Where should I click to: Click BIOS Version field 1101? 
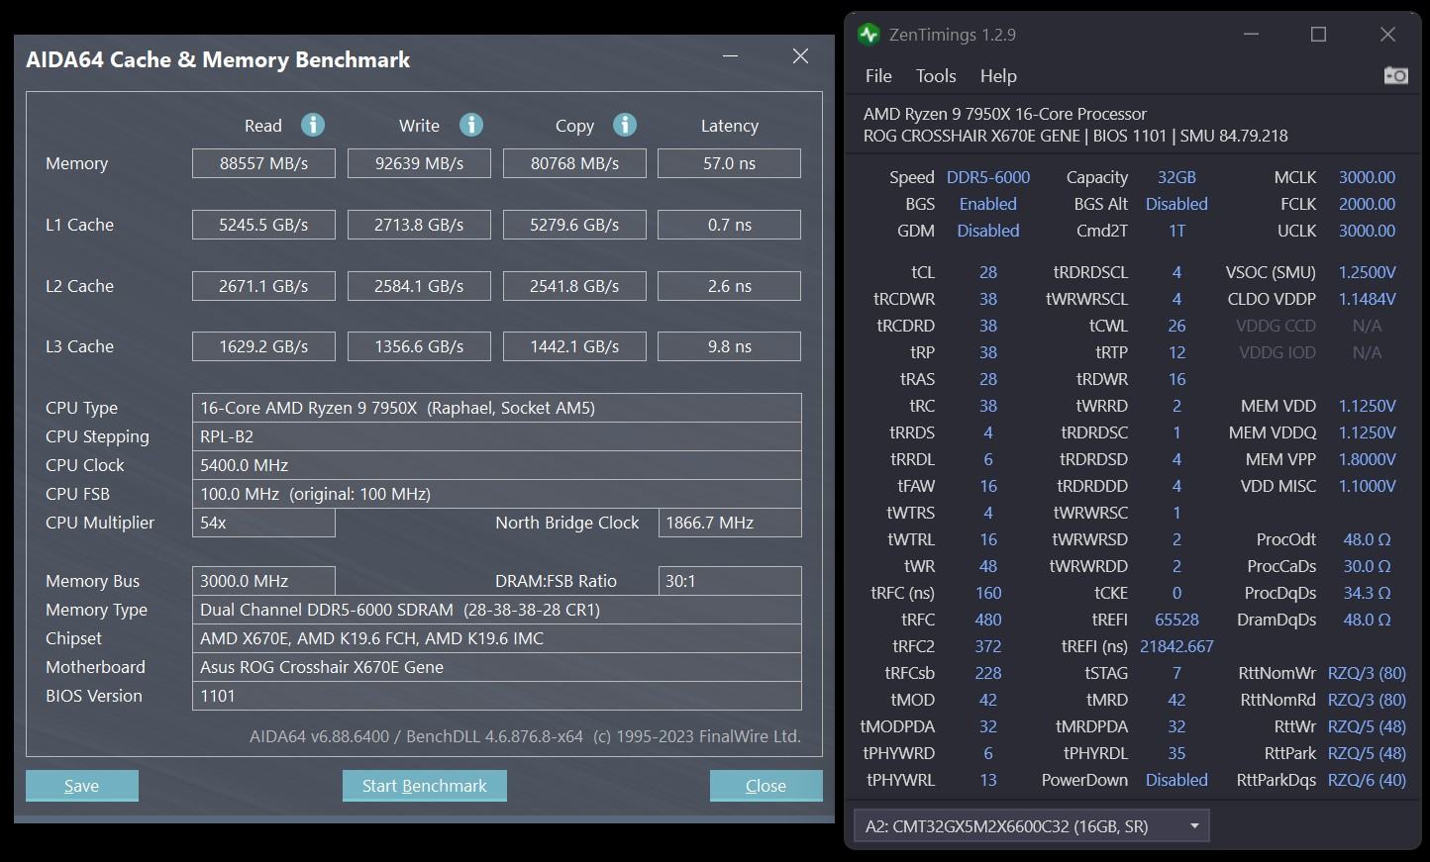click(x=496, y=696)
